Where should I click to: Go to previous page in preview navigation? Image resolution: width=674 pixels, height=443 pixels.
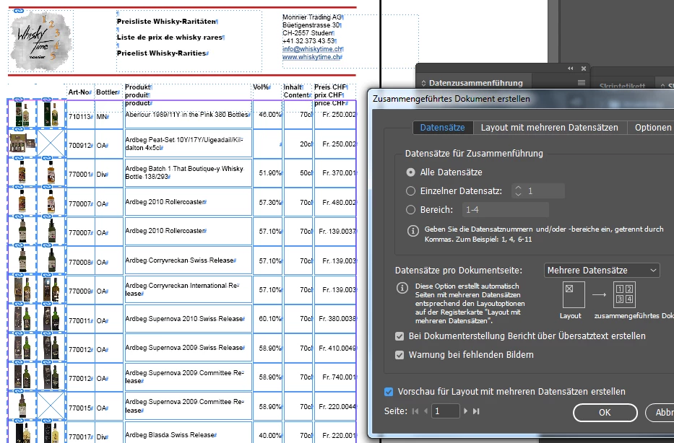425,411
